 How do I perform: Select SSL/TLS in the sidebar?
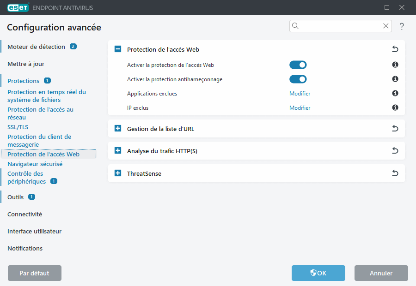tap(18, 127)
